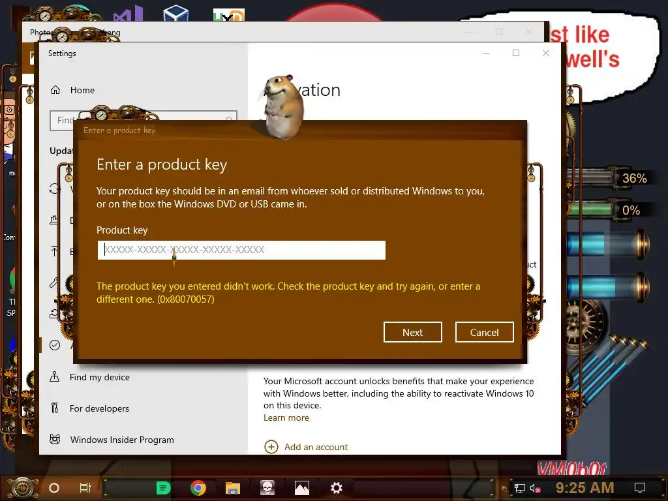Click the Settings gear on the taskbar

click(x=336, y=488)
